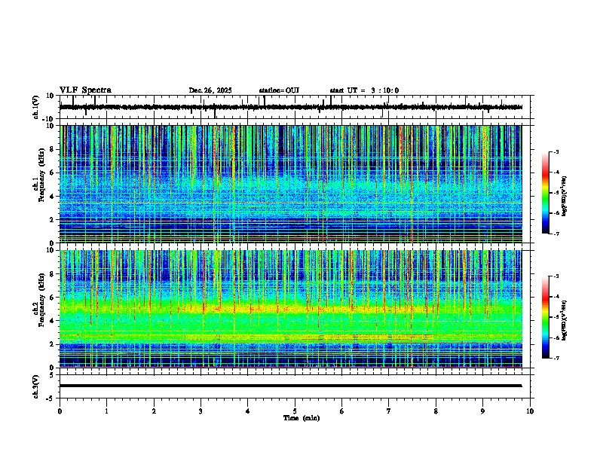Click the "start UT = 3 : 10: 0" text
This screenshot has height=461, width=597.
pyautogui.click(x=364, y=90)
